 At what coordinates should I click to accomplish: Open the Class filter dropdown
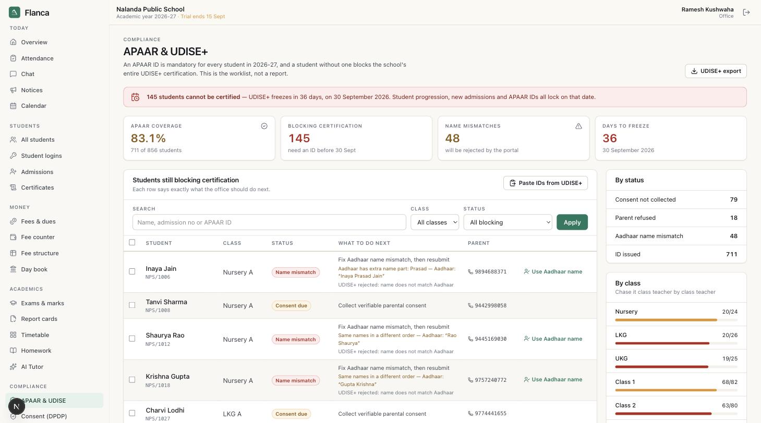(434, 222)
